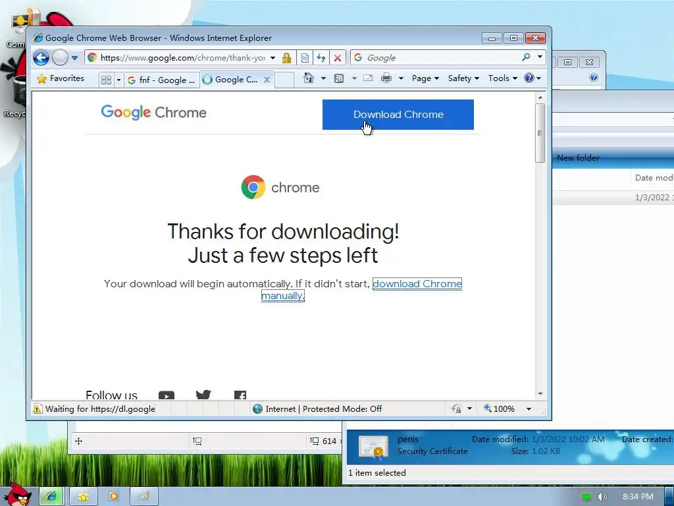
Task: Switch to the 'fnf - Google' tab
Action: click(162, 80)
